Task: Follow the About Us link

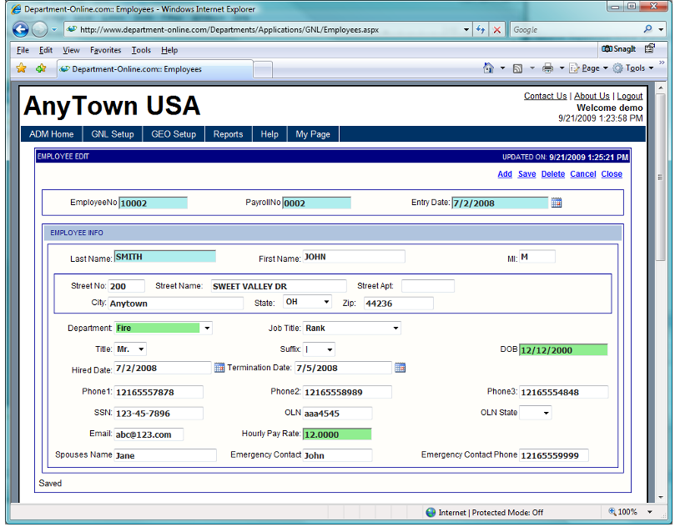Action: point(592,96)
